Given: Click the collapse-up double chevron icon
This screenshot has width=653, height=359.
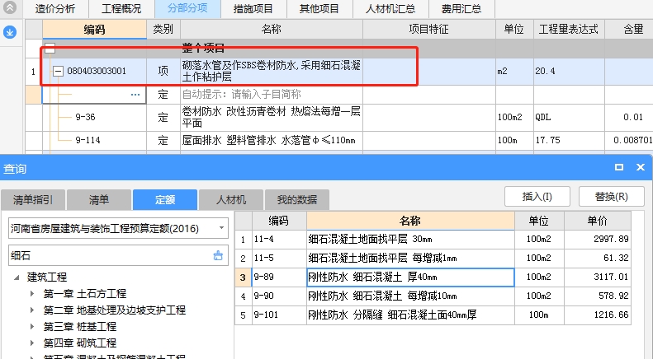Looking at the screenshot, I should 10,7.
